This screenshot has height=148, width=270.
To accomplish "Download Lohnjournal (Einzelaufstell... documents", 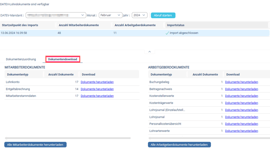I will click(241, 110).
